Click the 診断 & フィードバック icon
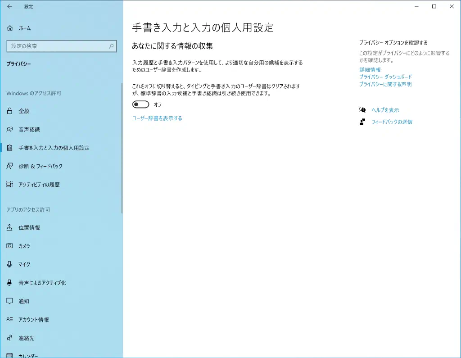This screenshot has height=358, width=461. (9, 166)
